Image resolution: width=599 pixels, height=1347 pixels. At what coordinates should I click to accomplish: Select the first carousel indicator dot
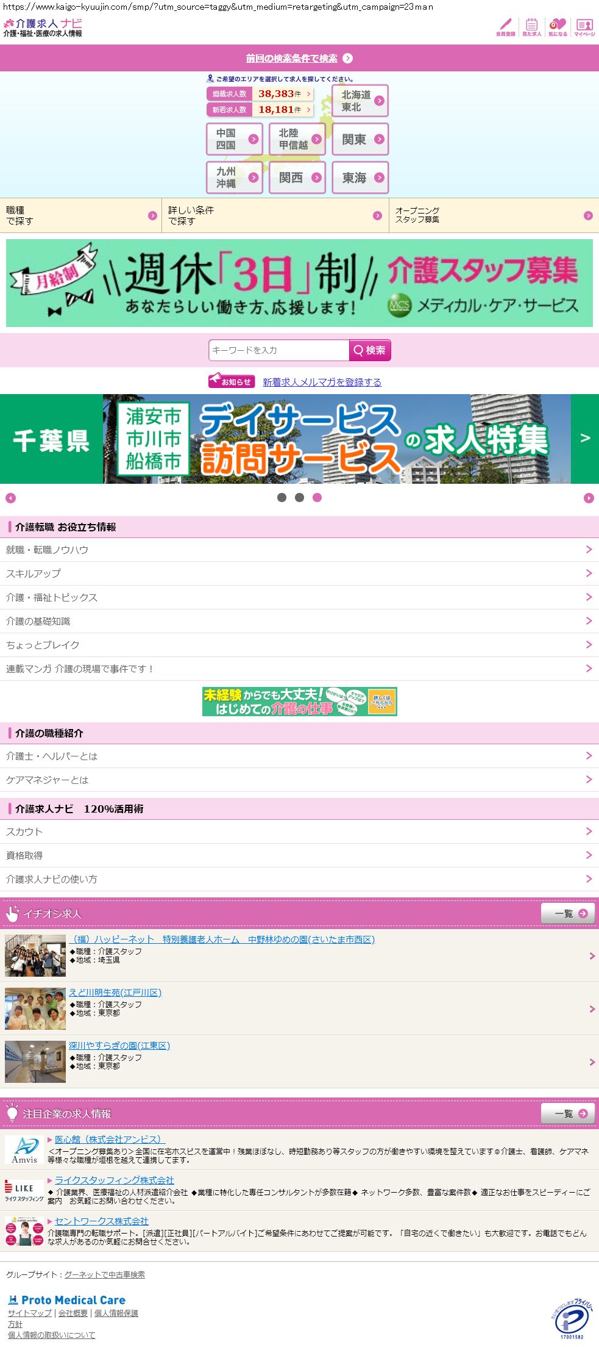(x=282, y=498)
